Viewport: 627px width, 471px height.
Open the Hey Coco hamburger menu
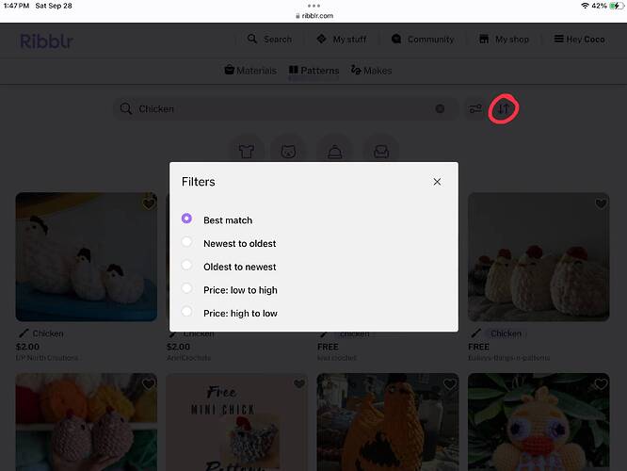coord(579,40)
